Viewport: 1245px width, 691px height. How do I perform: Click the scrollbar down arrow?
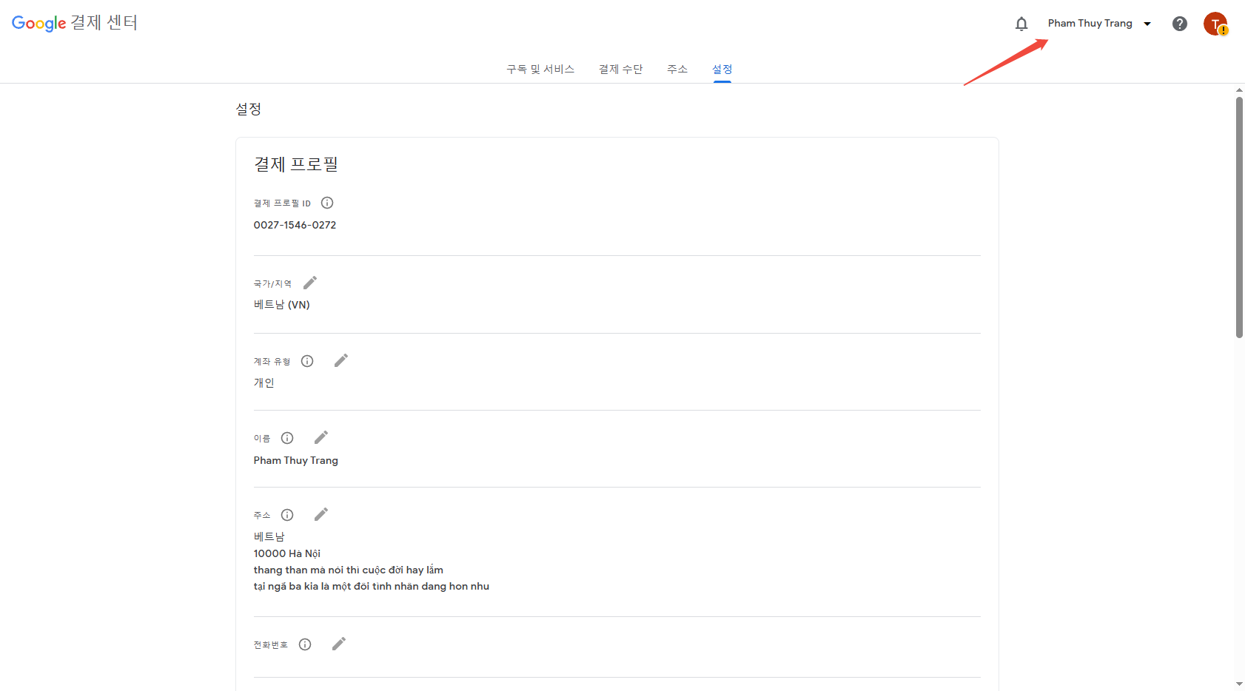click(x=1239, y=684)
